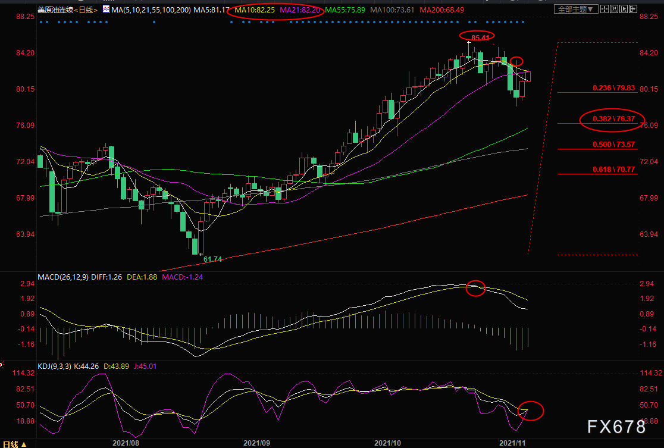Click the jump-to-start chart icon
Screen dimensions: 664x448
(614, 9)
